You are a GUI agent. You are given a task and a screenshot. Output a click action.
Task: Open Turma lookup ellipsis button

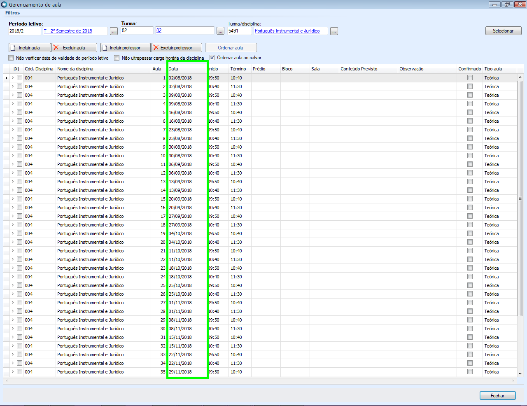point(221,31)
